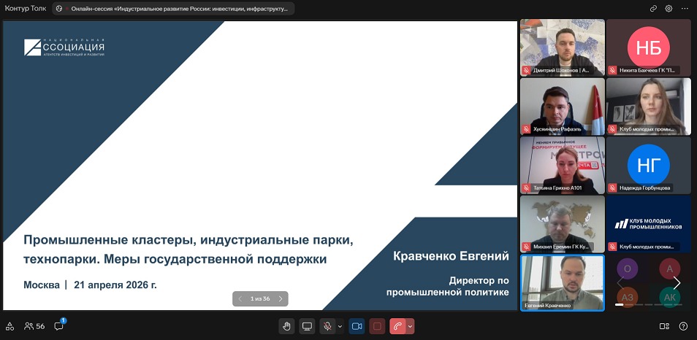Show next page of participant tiles
697x340 pixels.
coord(677,283)
